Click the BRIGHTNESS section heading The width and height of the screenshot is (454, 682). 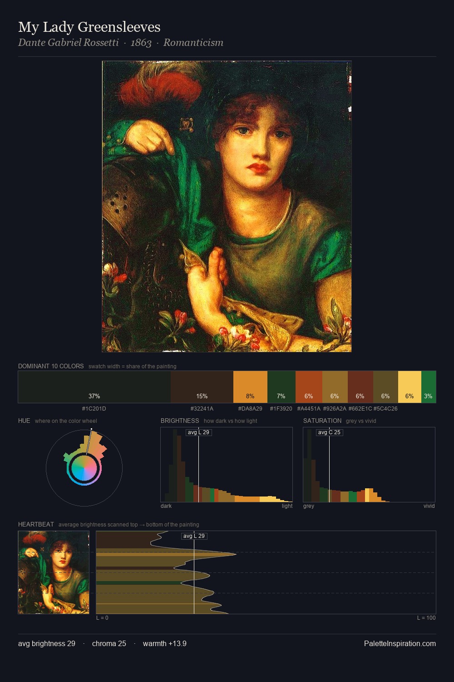coord(180,421)
